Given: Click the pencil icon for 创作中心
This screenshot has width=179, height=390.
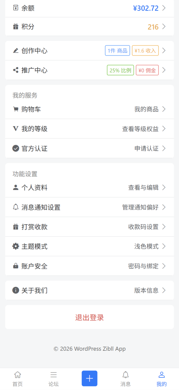Looking at the screenshot, I should click(16, 50).
